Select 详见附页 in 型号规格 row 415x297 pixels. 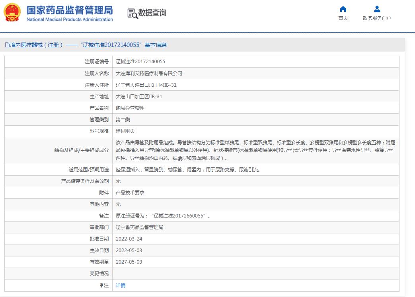click(x=125, y=131)
